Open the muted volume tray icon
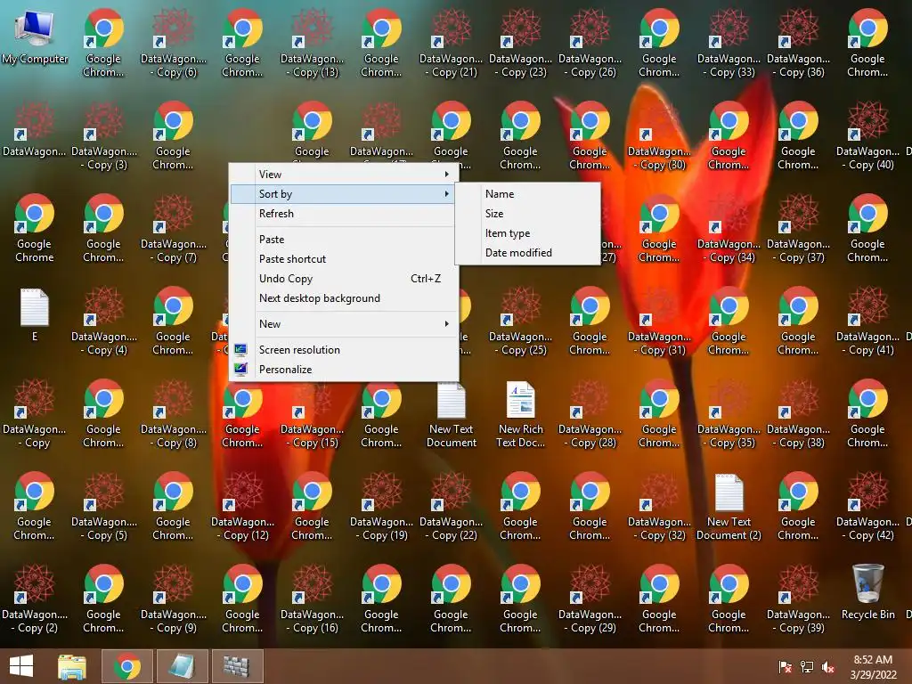This screenshot has height=684, width=912. point(828,667)
